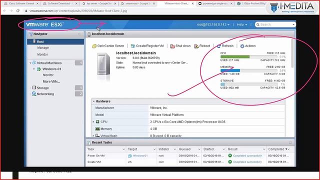Click the Actions gear icon

pyautogui.click(x=242, y=46)
